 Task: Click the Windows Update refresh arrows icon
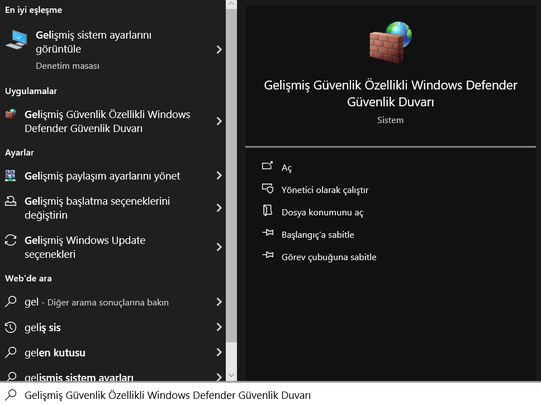point(11,241)
